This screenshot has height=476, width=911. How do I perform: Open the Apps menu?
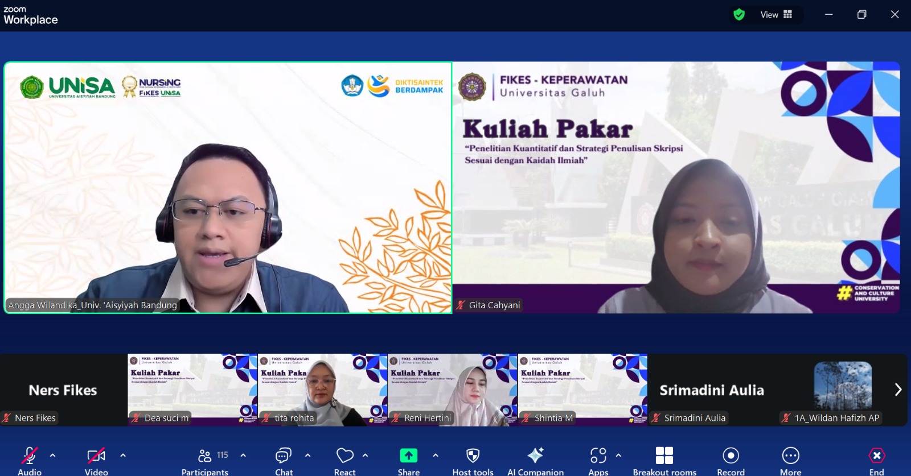[598, 457]
